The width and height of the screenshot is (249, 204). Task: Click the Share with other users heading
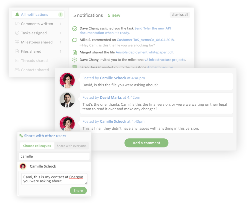pyautogui.click(x=45, y=136)
